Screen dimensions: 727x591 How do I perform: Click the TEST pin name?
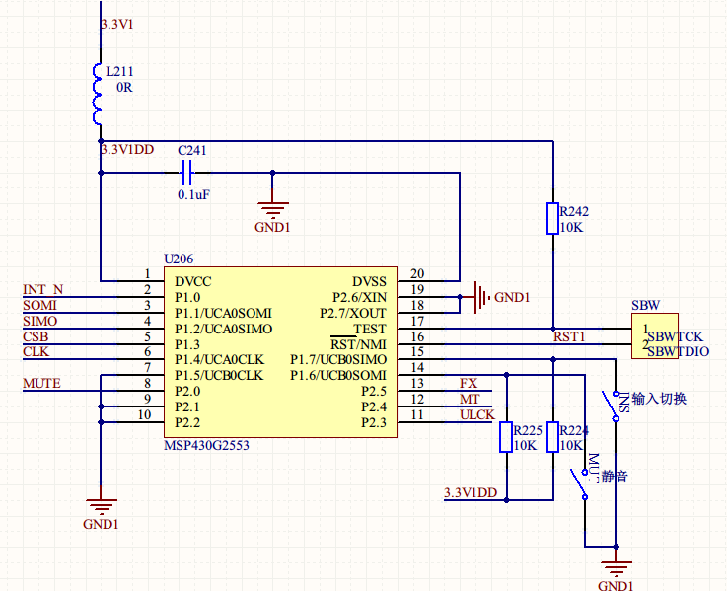point(370,329)
